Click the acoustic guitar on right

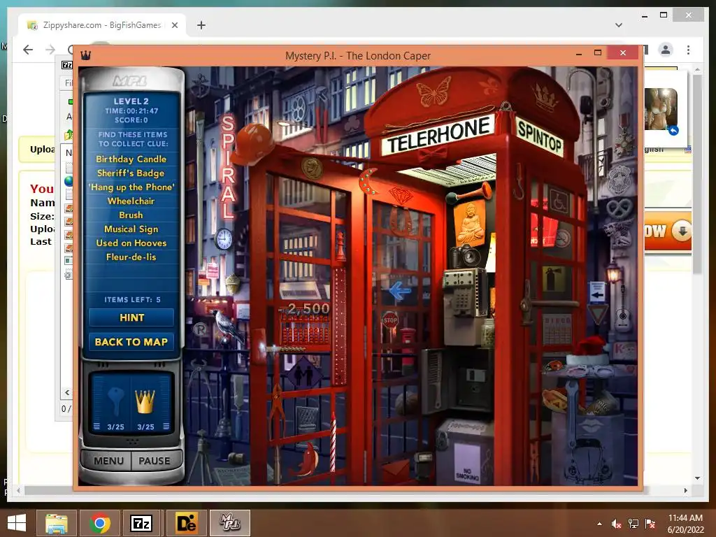pyautogui.click(x=622, y=308)
